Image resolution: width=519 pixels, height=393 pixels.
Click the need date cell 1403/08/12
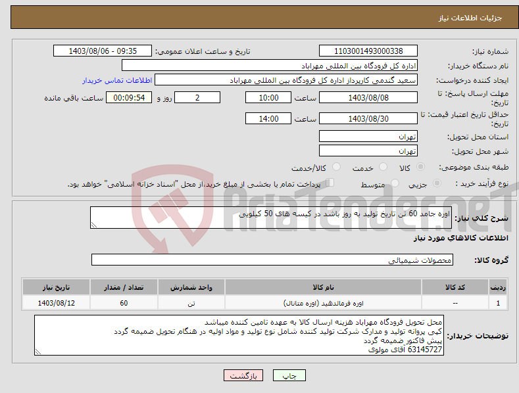click(x=57, y=303)
